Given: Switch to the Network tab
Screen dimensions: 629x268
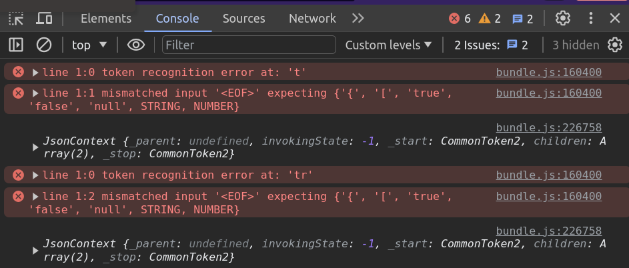Looking at the screenshot, I should 312,19.
